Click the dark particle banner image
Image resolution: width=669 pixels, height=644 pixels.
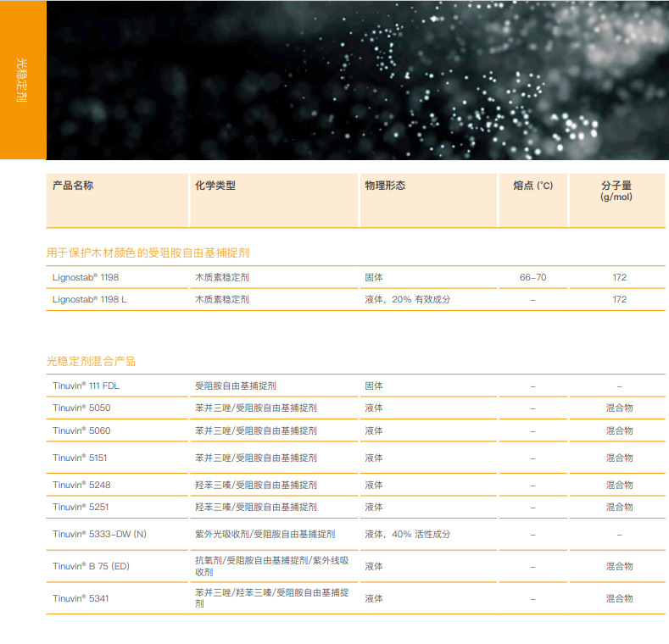[358, 80]
